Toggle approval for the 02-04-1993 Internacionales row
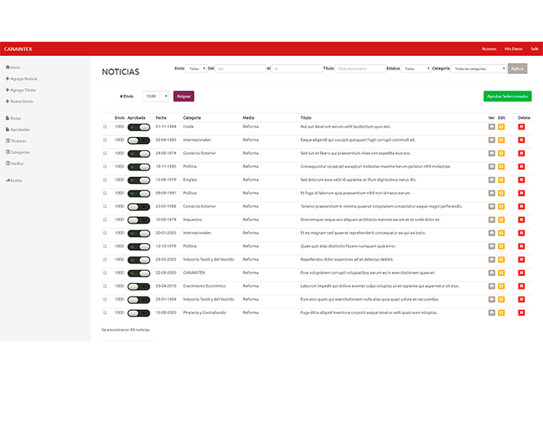This screenshot has height=428, width=543. point(139,140)
